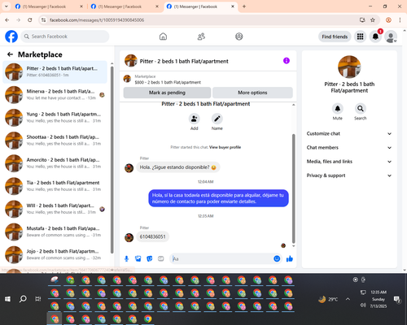Add people to the chat
This screenshot has height=325, width=407.
point(194,119)
